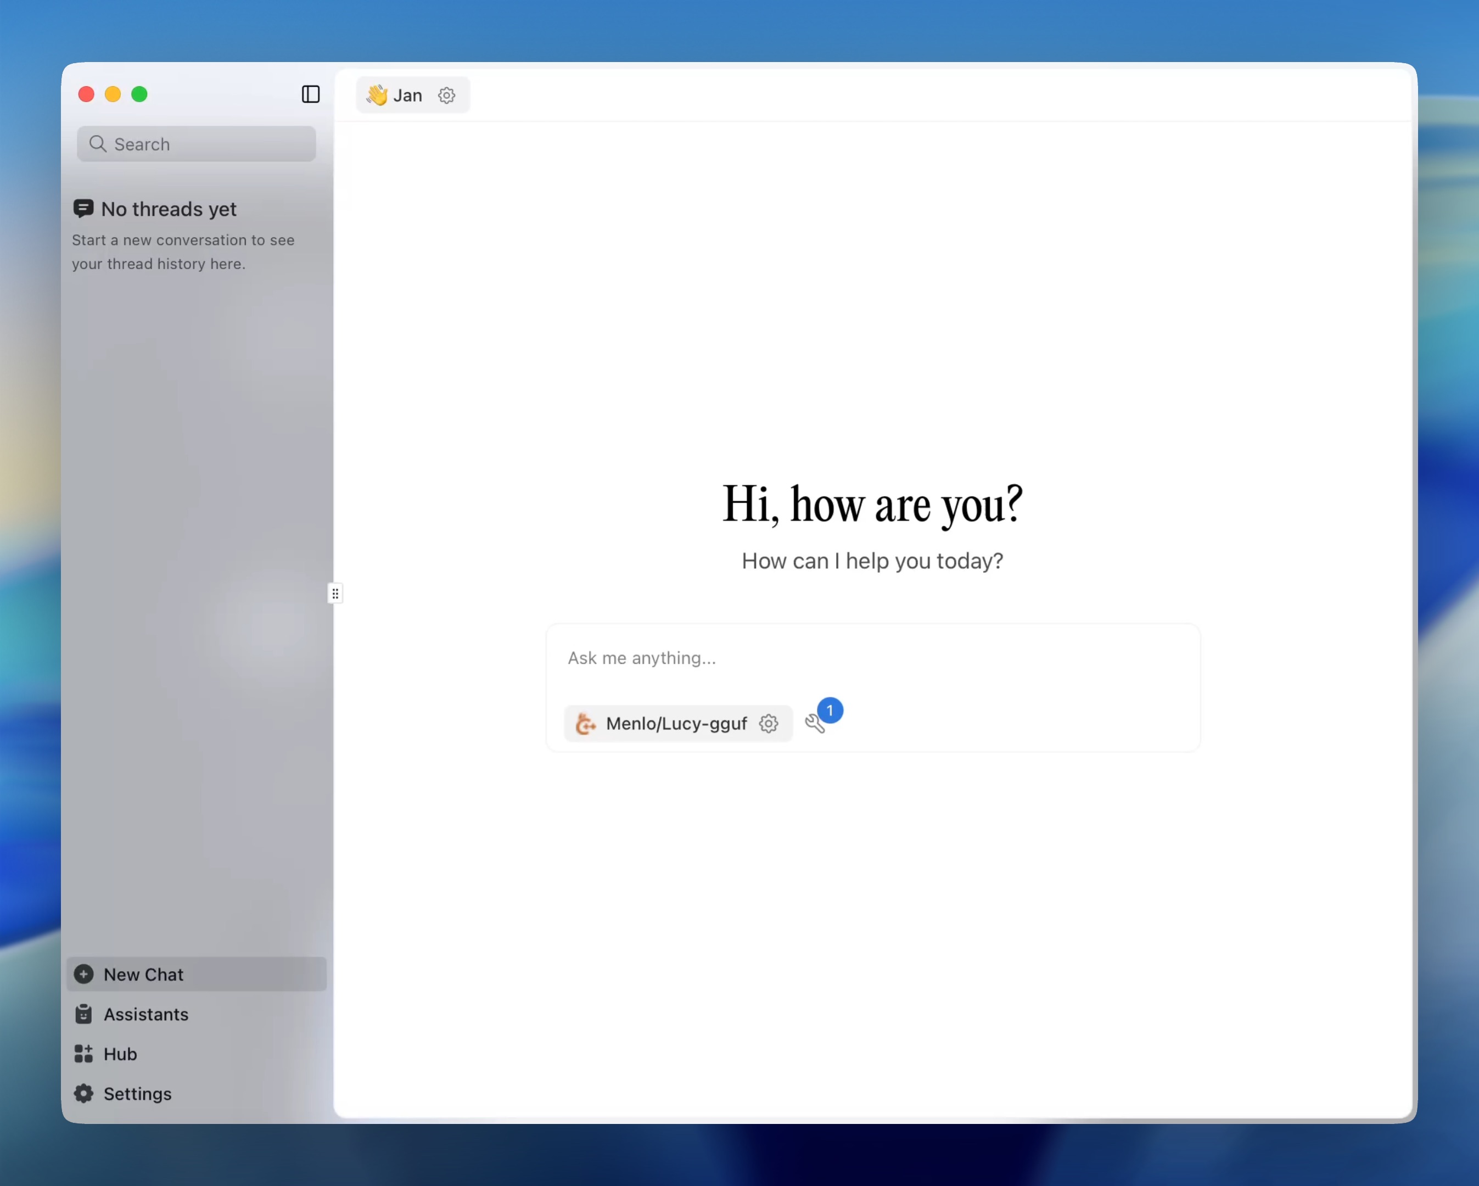Click the New Chat plus icon
This screenshot has height=1186, width=1479.
click(x=83, y=974)
